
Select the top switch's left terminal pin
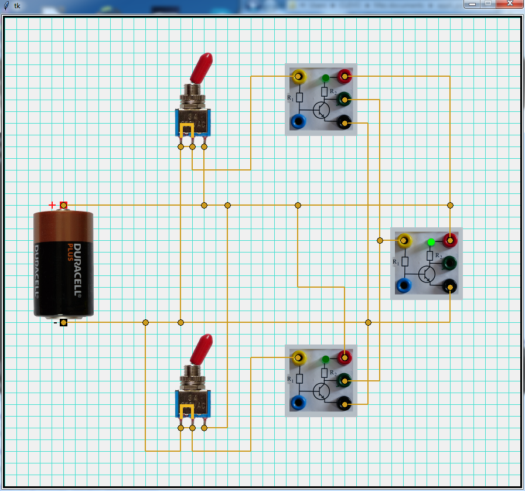(x=180, y=146)
